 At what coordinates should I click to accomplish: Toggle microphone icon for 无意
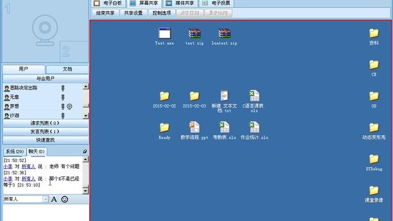[63, 97]
